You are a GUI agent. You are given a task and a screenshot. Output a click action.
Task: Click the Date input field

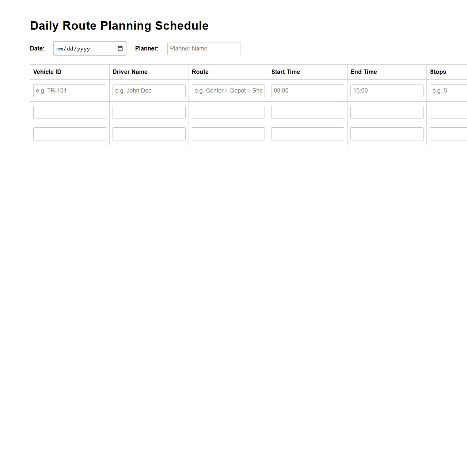coord(84,48)
